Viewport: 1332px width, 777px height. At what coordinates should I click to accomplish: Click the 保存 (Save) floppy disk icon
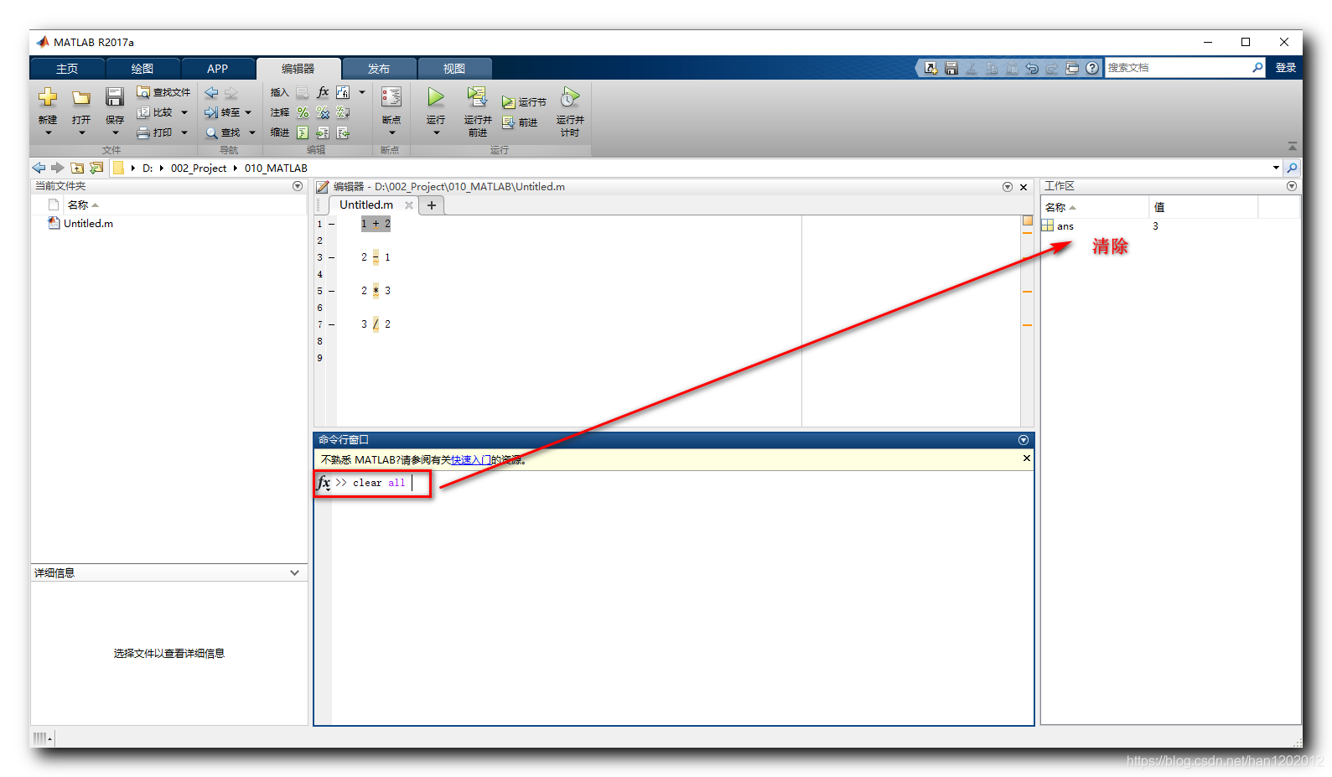coord(115,97)
